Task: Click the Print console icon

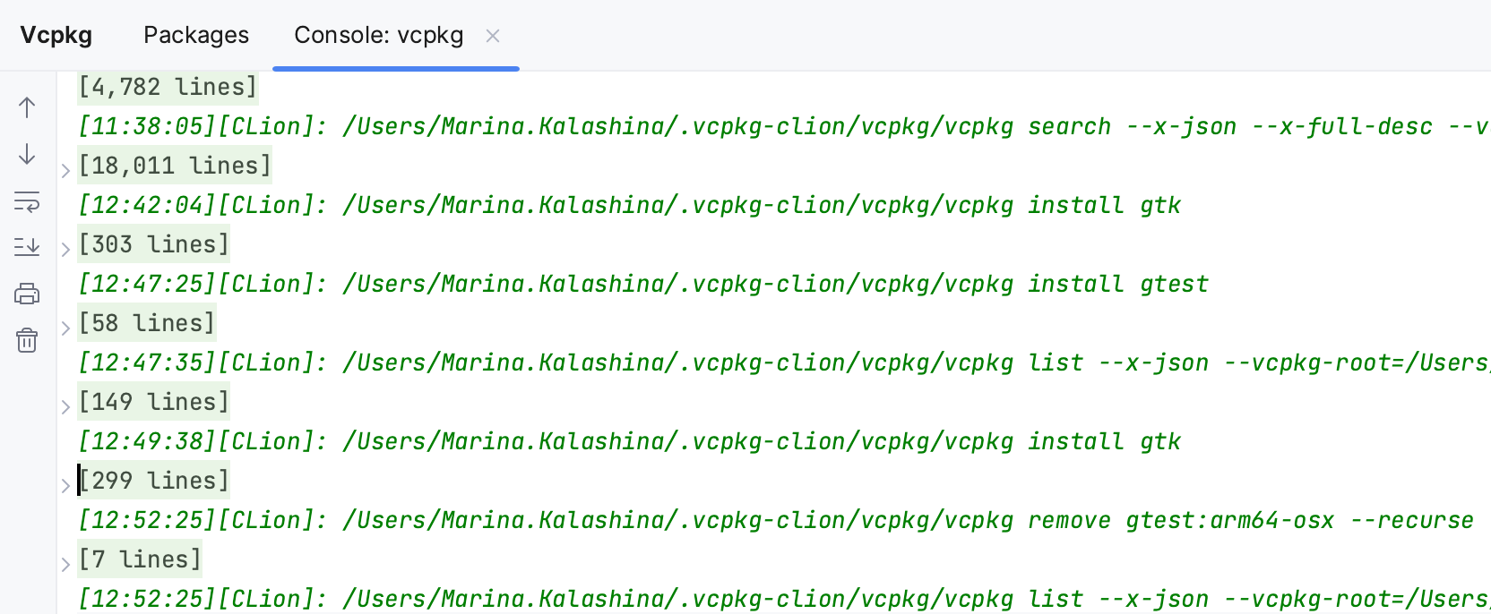Action: coord(27,294)
